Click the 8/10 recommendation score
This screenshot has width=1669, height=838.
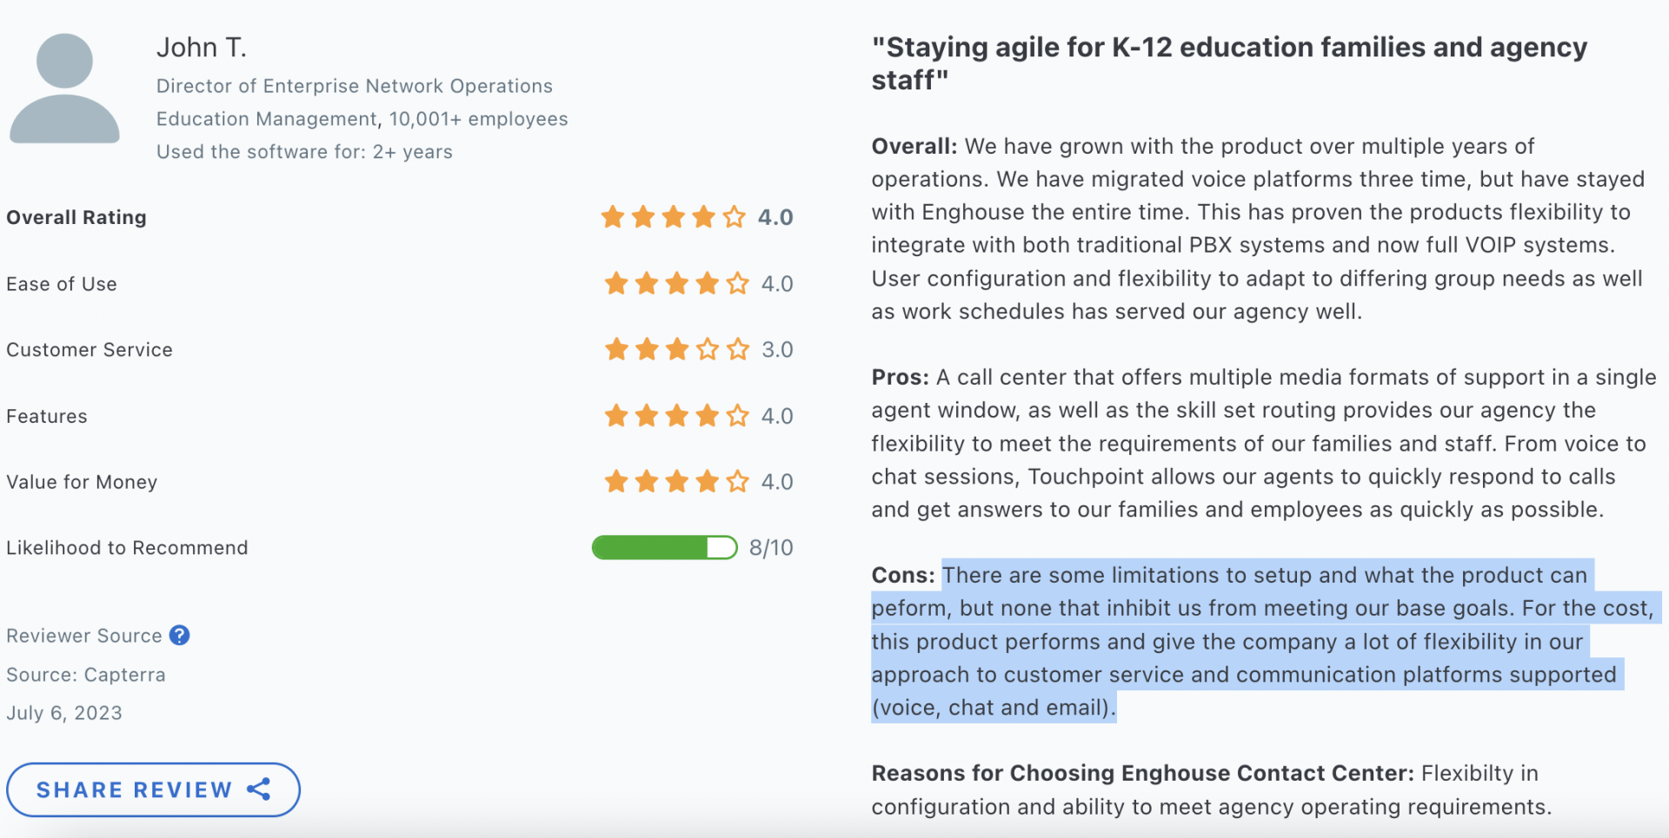[771, 548]
